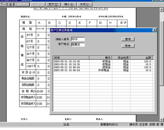
Task: Click the 资金性质 column header
Action: 121,58
